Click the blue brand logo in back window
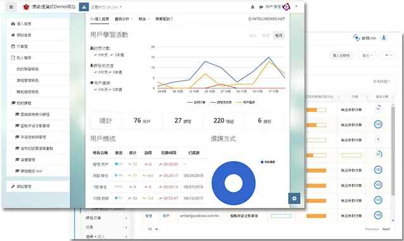The height and width of the screenshot is (241, 404). pos(356,38)
